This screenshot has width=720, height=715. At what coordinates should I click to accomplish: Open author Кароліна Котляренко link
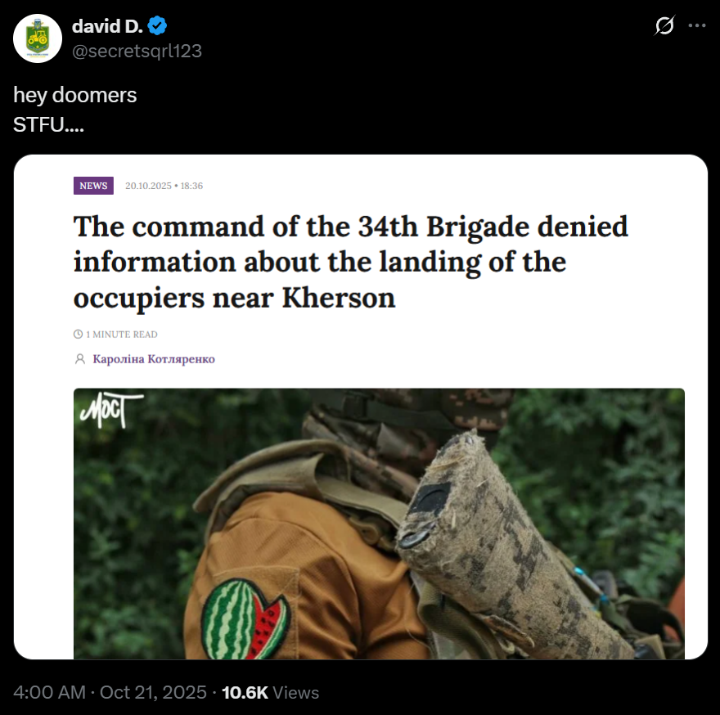(x=154, y=358)
